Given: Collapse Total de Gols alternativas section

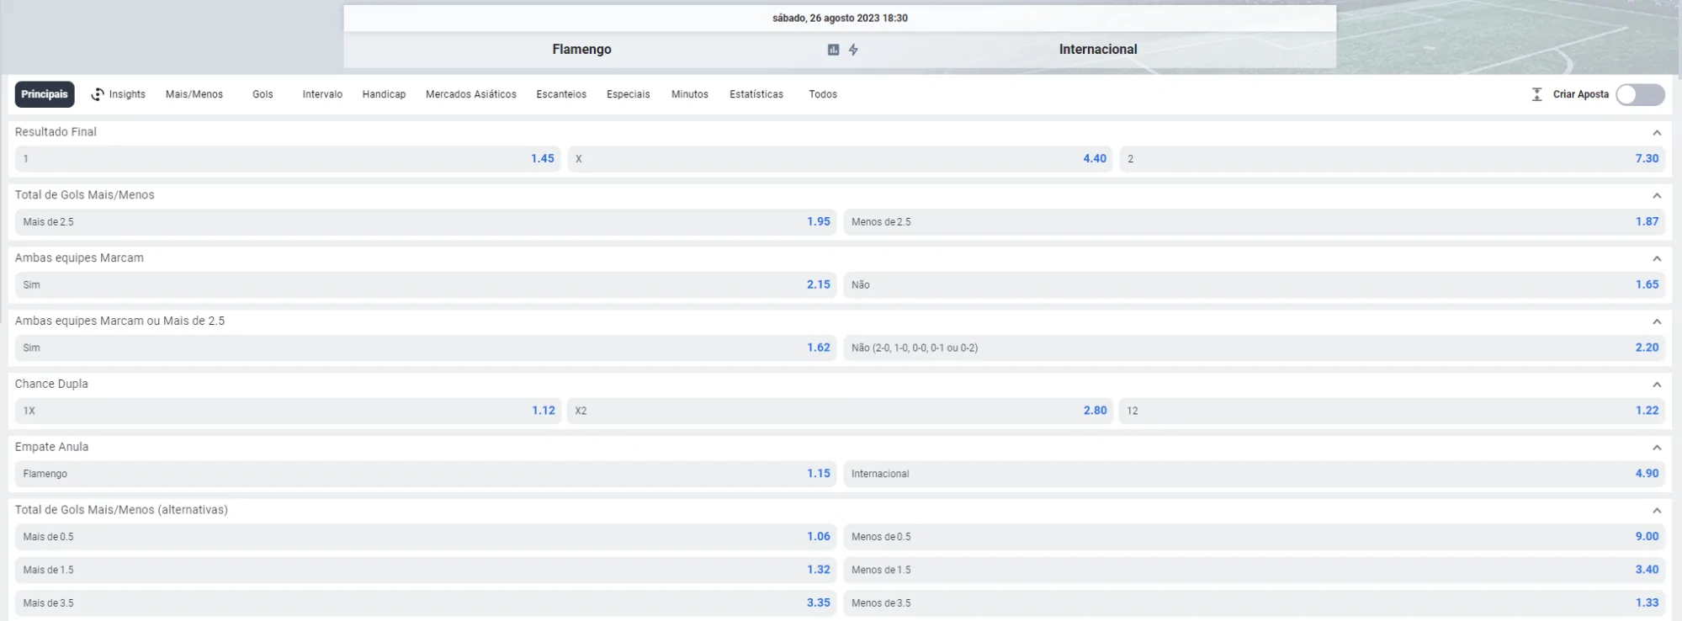Looking at the screenshot, I should (x=1657, y=511).
